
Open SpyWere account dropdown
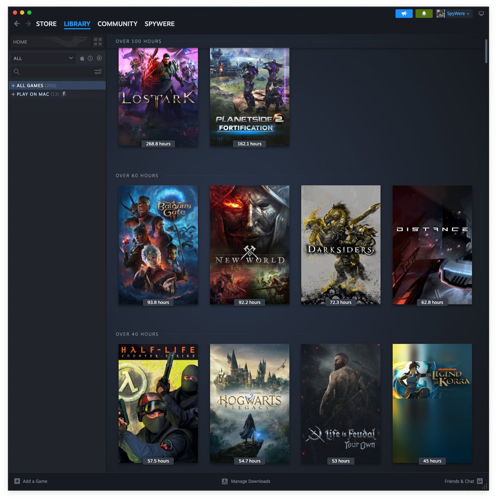[458, 14]
